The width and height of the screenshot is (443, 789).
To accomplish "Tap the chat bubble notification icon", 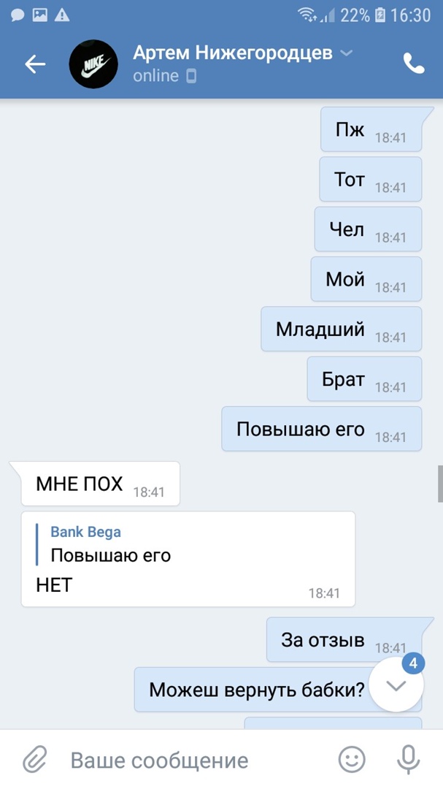I will [x=18, y=15].
